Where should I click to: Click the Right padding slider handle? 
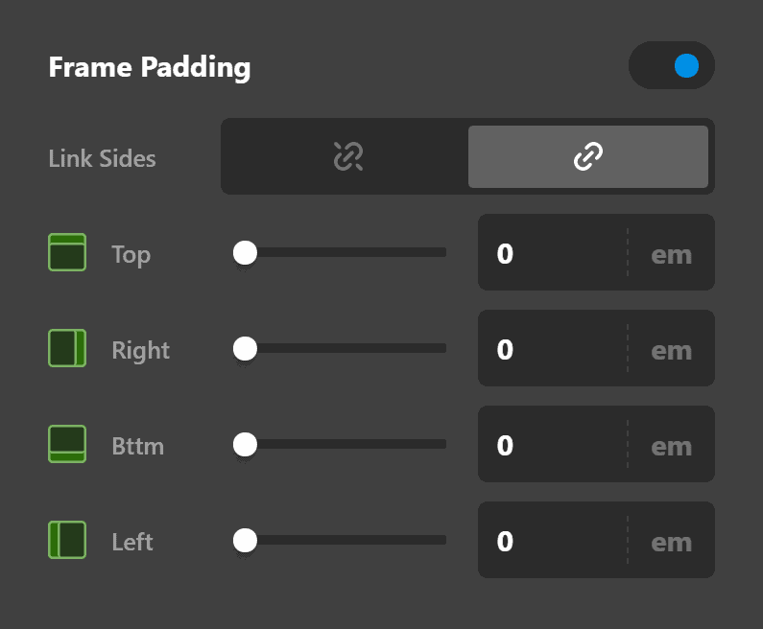click(x=246, y=348)
